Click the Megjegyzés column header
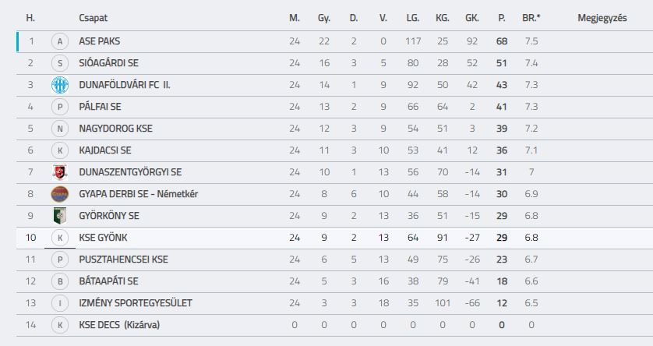The height and width of the screenshot is (346, 653). tap(602, 18)
